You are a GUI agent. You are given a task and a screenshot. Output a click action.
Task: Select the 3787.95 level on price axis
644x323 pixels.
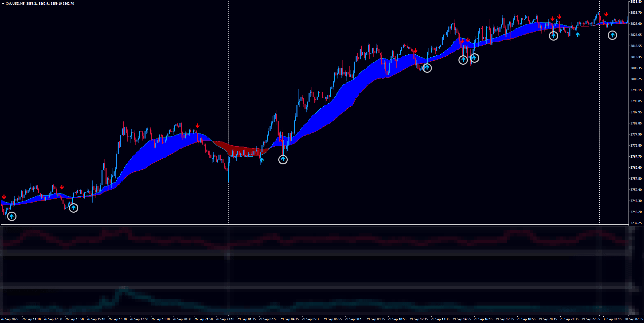(x=636, y=112)
